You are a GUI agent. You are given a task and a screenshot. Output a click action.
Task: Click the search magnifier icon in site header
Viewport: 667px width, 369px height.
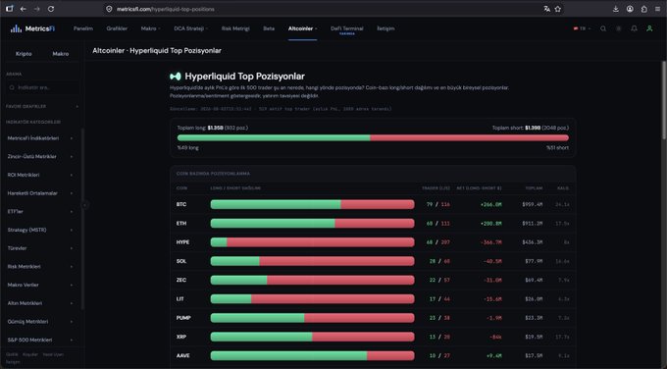point(603,28)
